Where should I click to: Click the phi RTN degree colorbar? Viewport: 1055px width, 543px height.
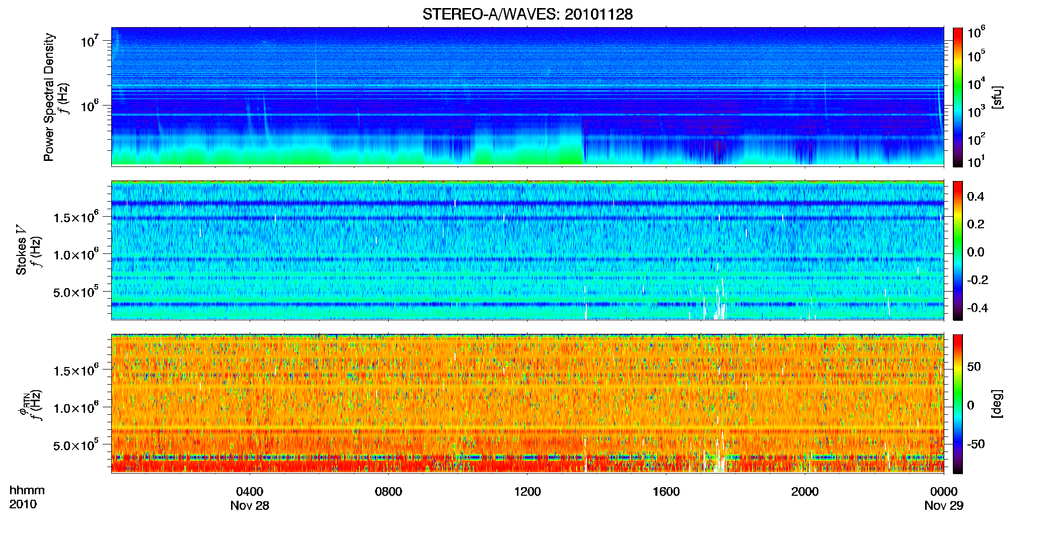pos(958,404)
